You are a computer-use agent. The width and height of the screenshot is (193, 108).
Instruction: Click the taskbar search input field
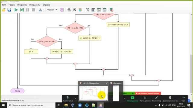click(x=31, y=105)
